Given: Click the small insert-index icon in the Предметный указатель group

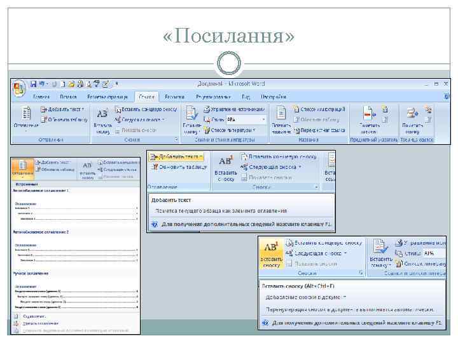Looking at the screenshot, I should click(385, 109).
